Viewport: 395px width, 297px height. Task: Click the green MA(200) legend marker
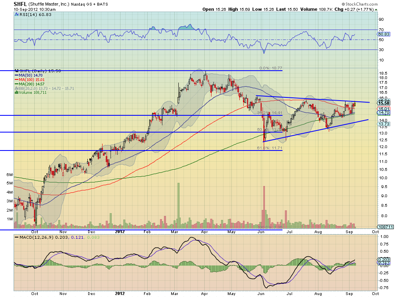pos(16,84)
